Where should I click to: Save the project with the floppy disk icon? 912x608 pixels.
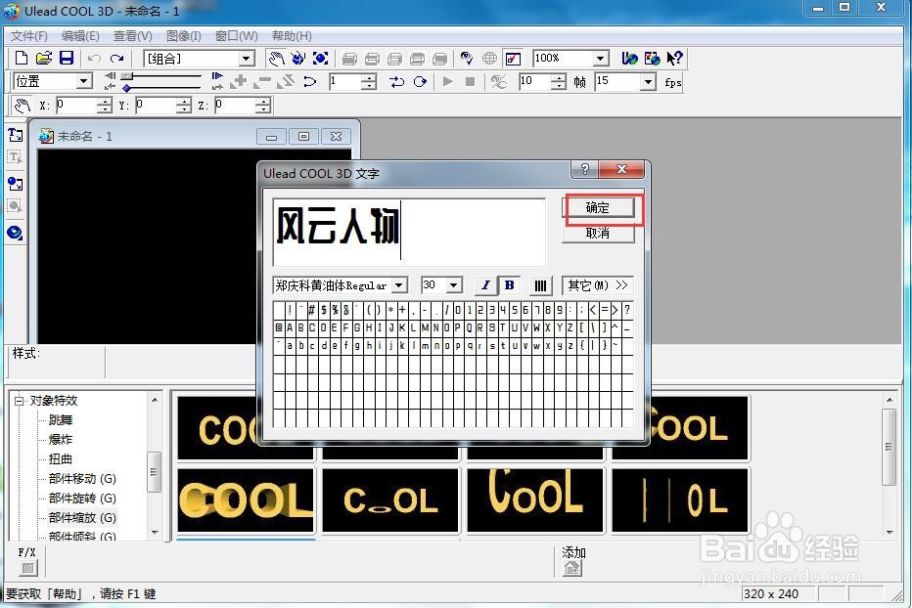pyautogui.click(x=67, y=58)
